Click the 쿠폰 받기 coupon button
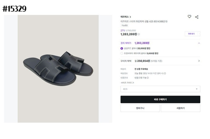Viewport: 210px width, 139px height. (192, 34)
